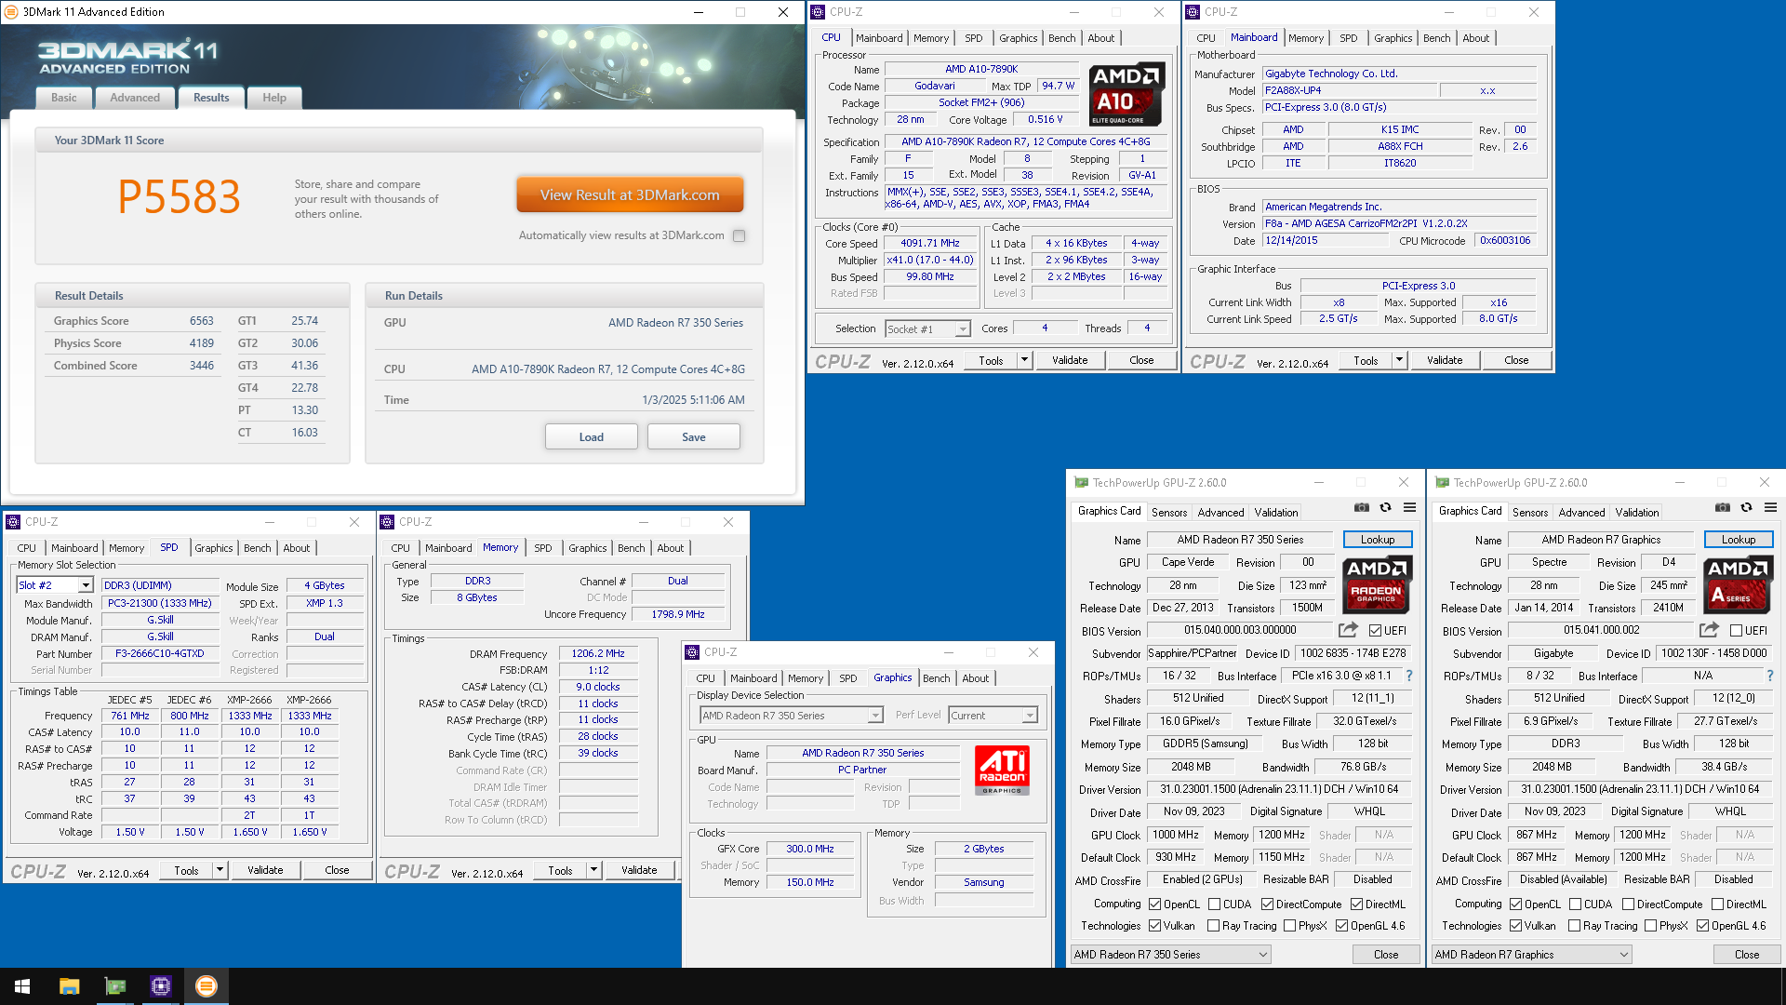Open File Explorer from the taskbar

pyautogui.click(x=69, y=986)
